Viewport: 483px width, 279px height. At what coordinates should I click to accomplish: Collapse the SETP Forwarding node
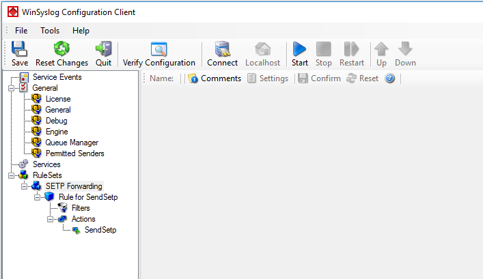(x=24, y=186)
